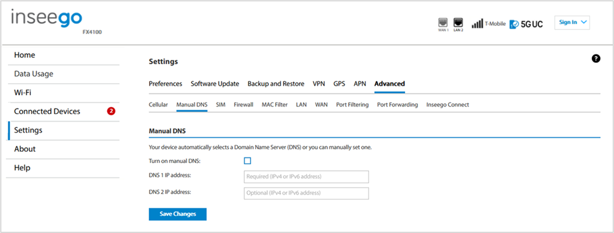
Task: Click the Inseego logo
Action: point(47,19)
